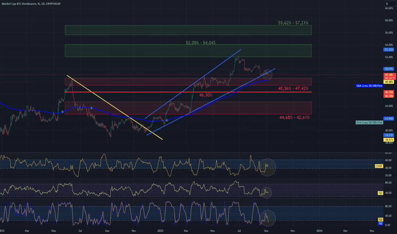The height and width of the screenshot is (234, 397).
Task: Click the 58.00% price scale value
Action: tap(389, 20)
